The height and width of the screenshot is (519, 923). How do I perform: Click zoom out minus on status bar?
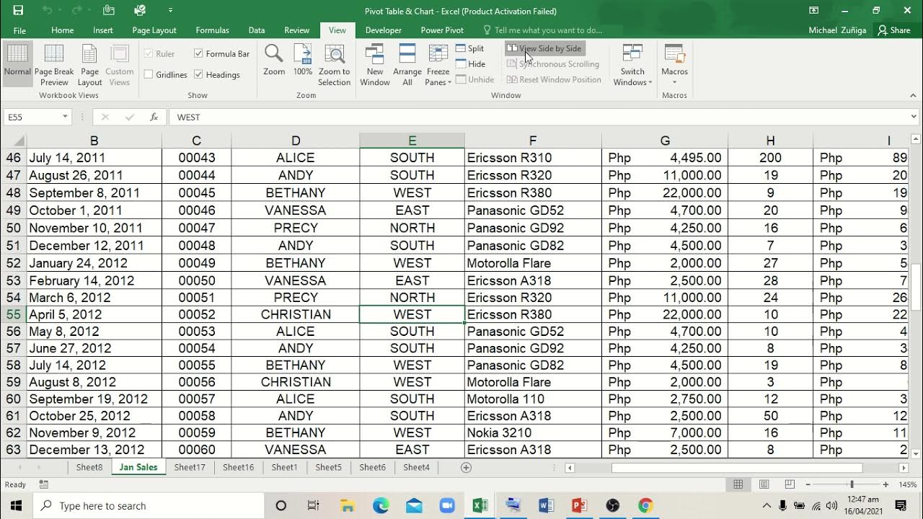click(x=808, y=484)
